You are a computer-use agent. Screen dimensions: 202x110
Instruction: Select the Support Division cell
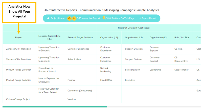(133, 59)
